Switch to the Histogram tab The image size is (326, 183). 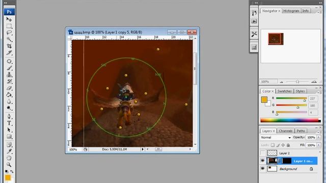click(x=291, y=11)
